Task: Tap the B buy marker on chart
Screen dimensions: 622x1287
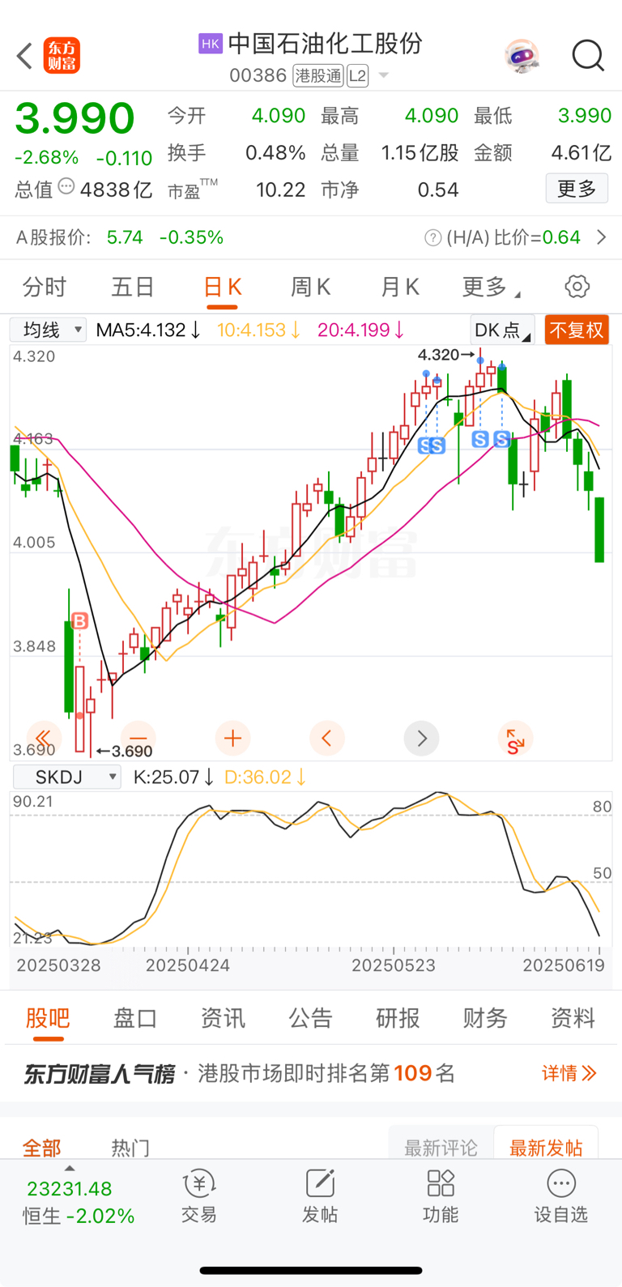Action: click(x=79, y=621)
